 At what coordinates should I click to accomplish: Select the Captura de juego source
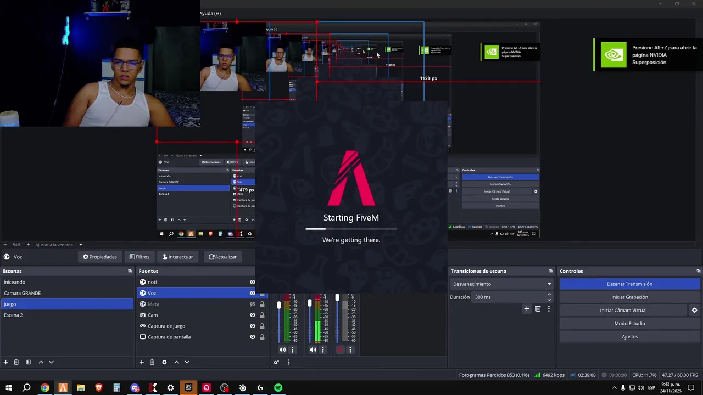[x=166, y=326]
